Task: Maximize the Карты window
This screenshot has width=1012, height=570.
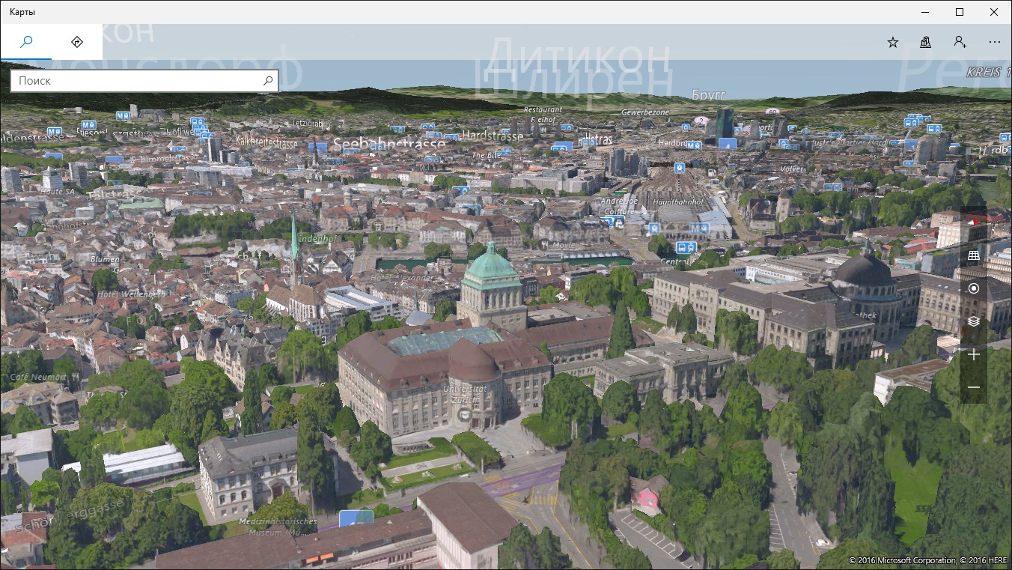Action: [960, 12]
